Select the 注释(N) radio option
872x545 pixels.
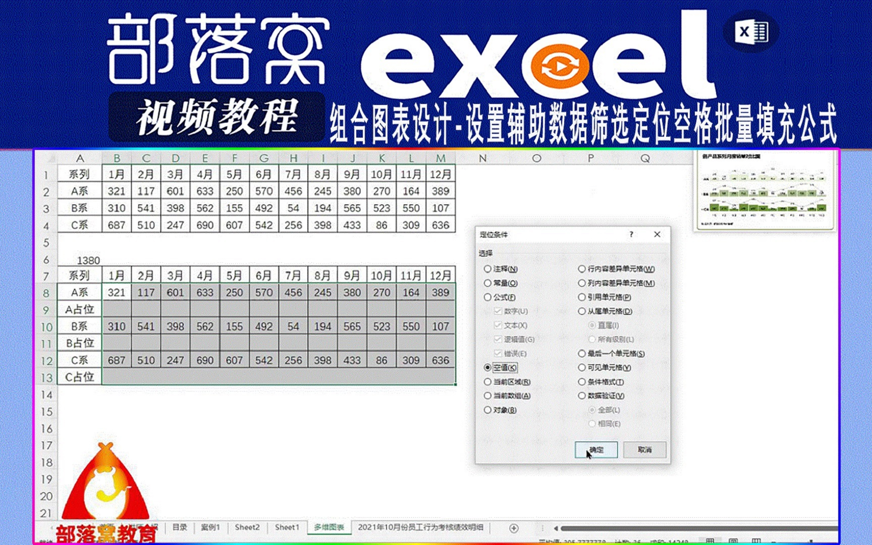point(501,269)
